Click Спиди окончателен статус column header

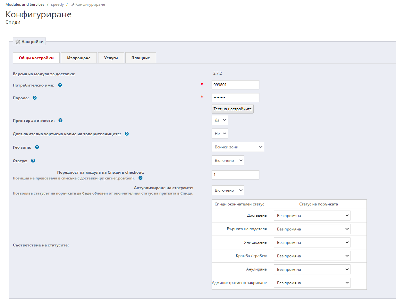240,204
